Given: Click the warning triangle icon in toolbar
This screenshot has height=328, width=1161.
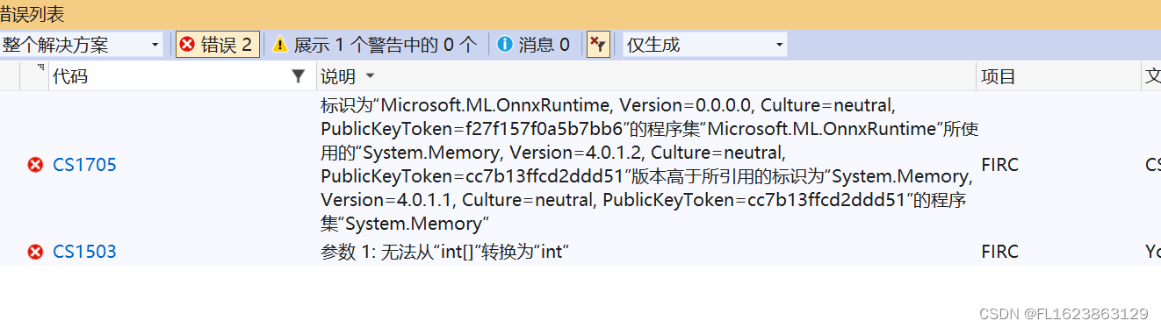Looking at the screenshot, I should click(x=280, y=44).
